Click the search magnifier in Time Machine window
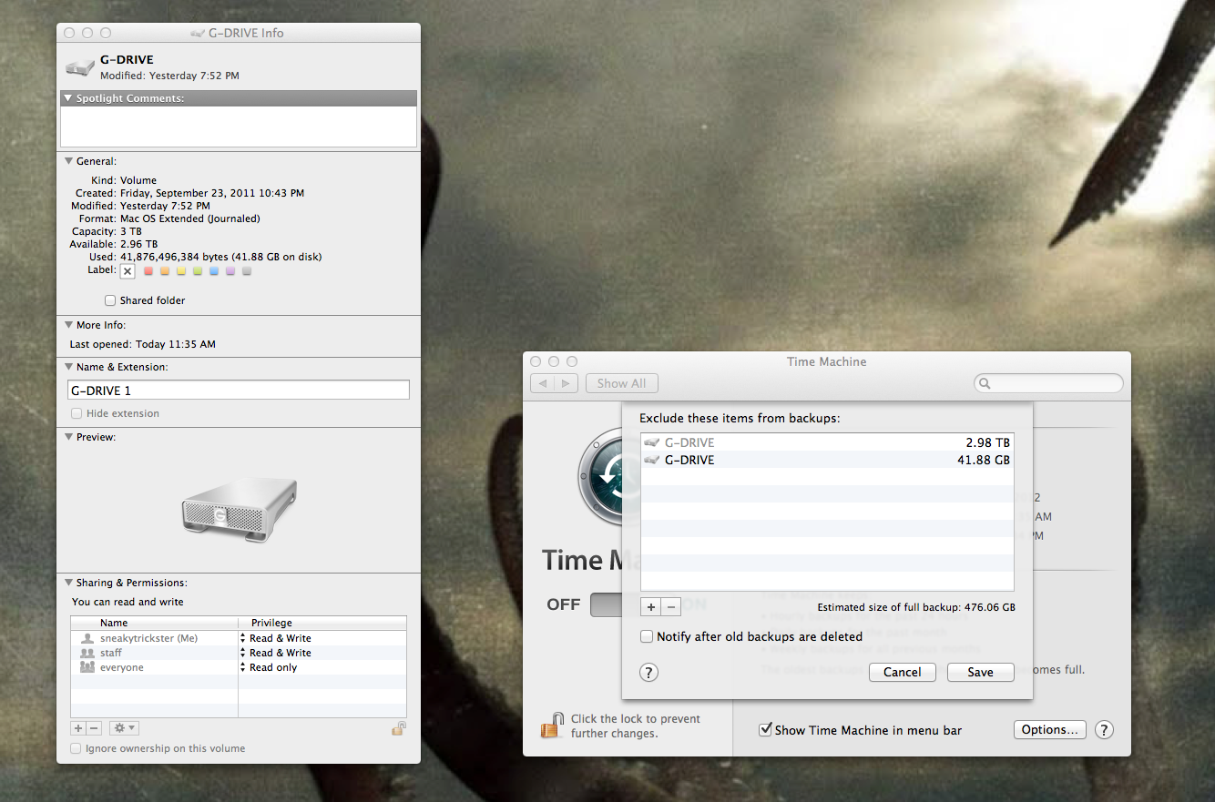 click(x=985, y=384)
